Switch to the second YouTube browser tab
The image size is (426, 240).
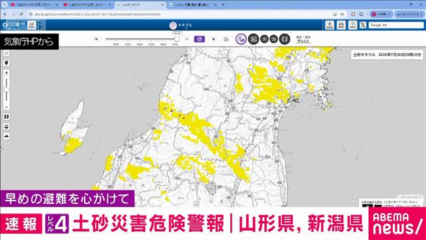(87, 5)
